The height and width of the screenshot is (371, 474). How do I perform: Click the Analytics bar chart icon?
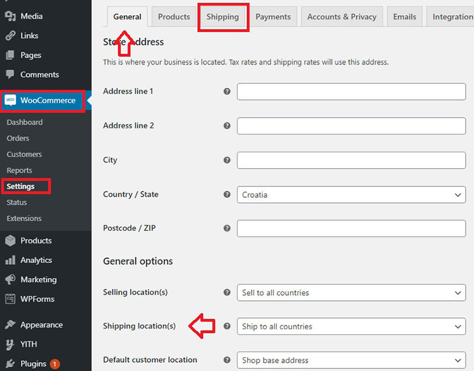coord(10,260)
